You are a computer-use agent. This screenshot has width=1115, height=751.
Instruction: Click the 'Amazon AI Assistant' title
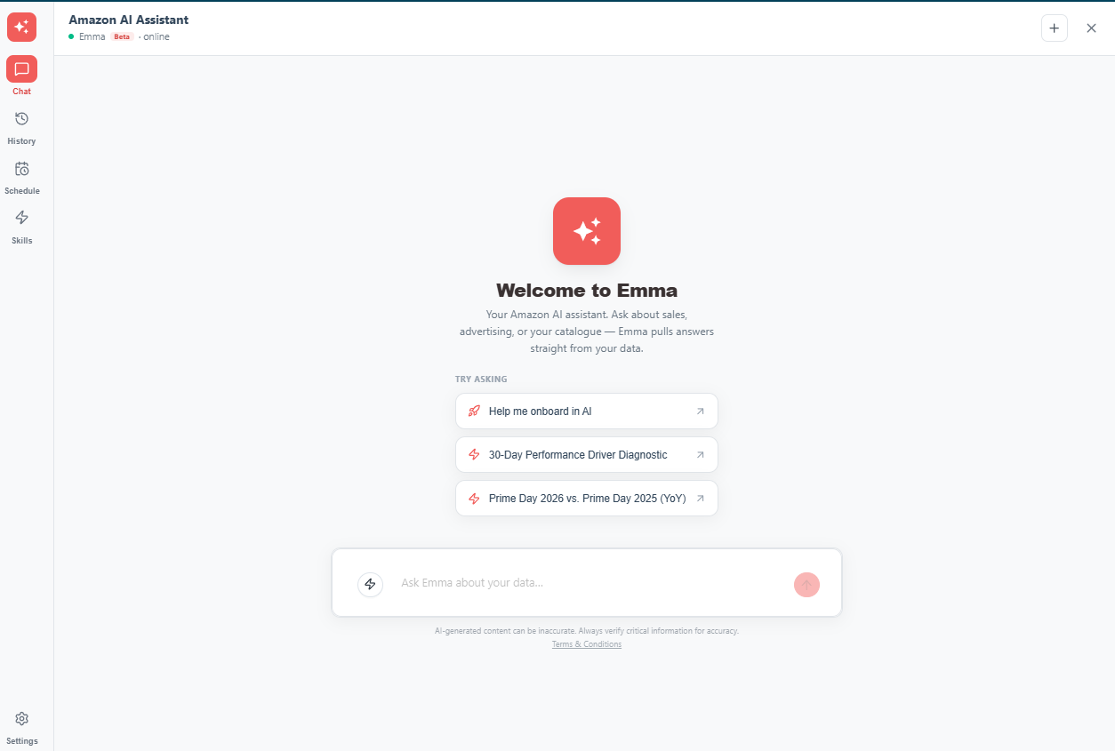129,20
